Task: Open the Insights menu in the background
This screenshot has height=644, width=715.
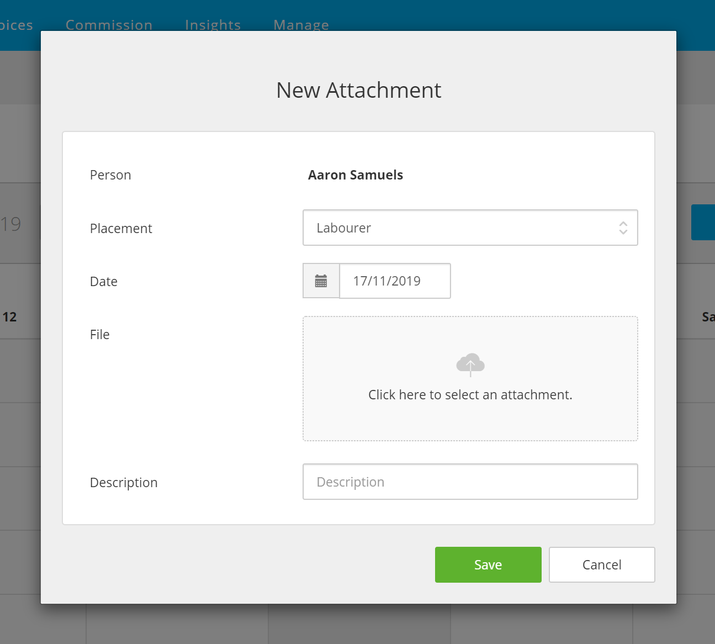Action: pos(213,25)
